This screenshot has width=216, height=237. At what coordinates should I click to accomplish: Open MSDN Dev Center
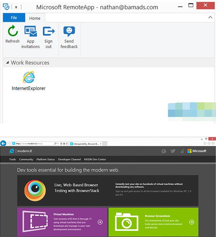click(95, 159)
